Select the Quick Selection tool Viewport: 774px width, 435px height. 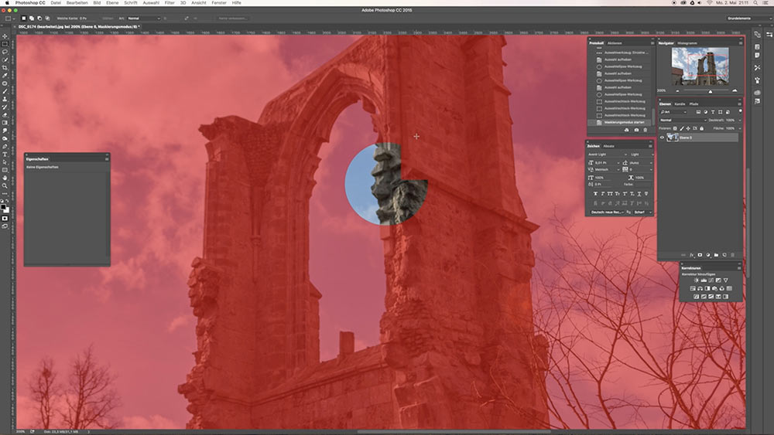5,59
